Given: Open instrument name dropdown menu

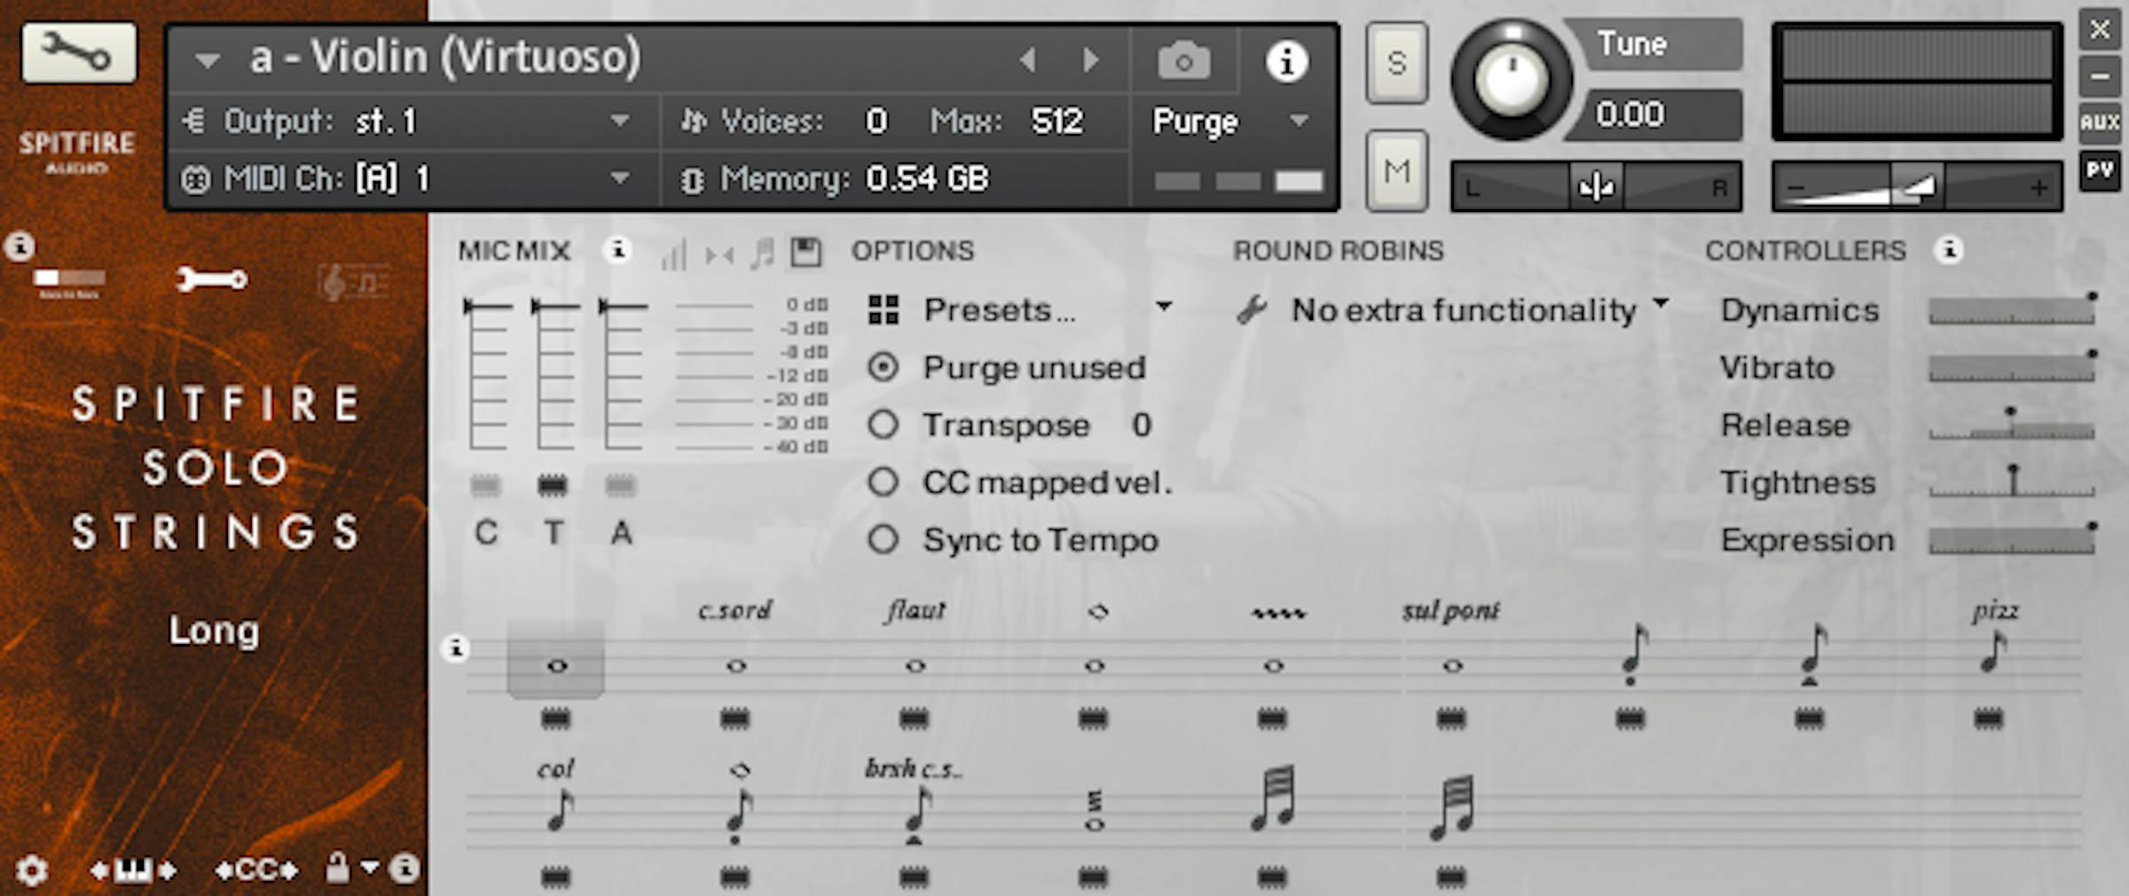Looking at the screenshot, I should click(208, 60).
